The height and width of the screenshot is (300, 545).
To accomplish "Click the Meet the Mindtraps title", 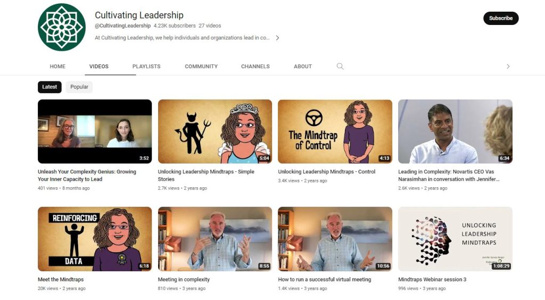I will pos(61,279).
